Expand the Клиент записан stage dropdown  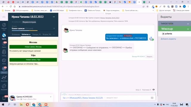coord(54,29)
